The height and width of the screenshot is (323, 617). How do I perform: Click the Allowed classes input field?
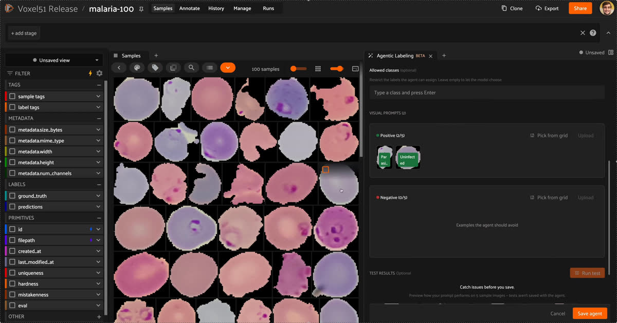(x=487, y=92)
